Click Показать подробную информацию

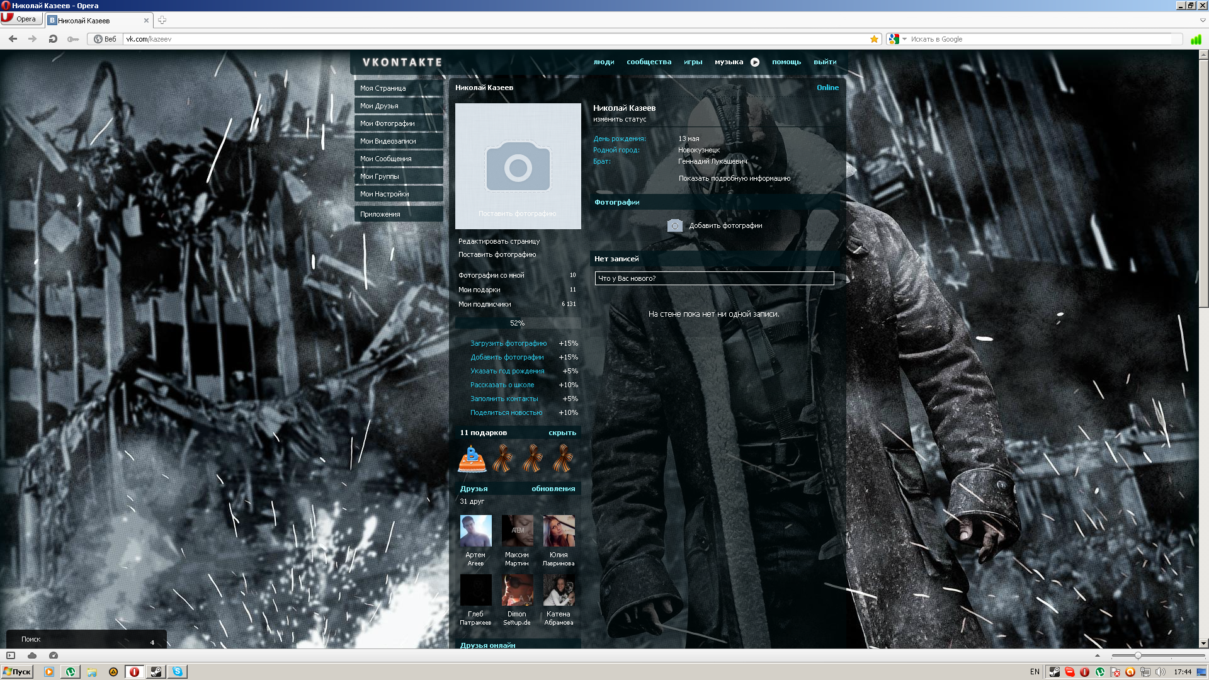(x=734, y=178)
